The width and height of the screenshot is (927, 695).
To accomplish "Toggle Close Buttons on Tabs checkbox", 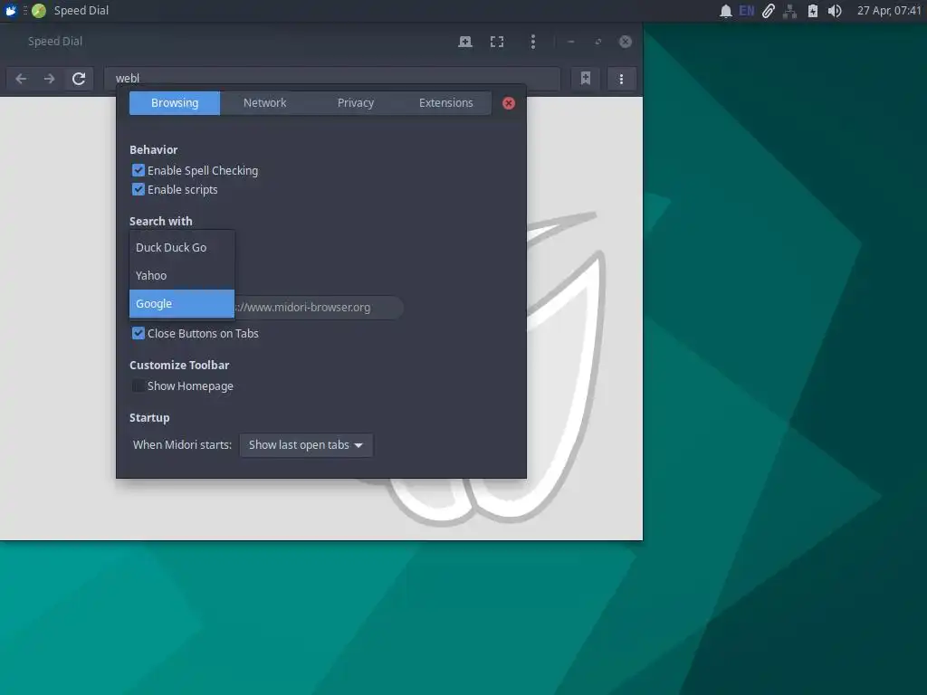I will [139, 333].
